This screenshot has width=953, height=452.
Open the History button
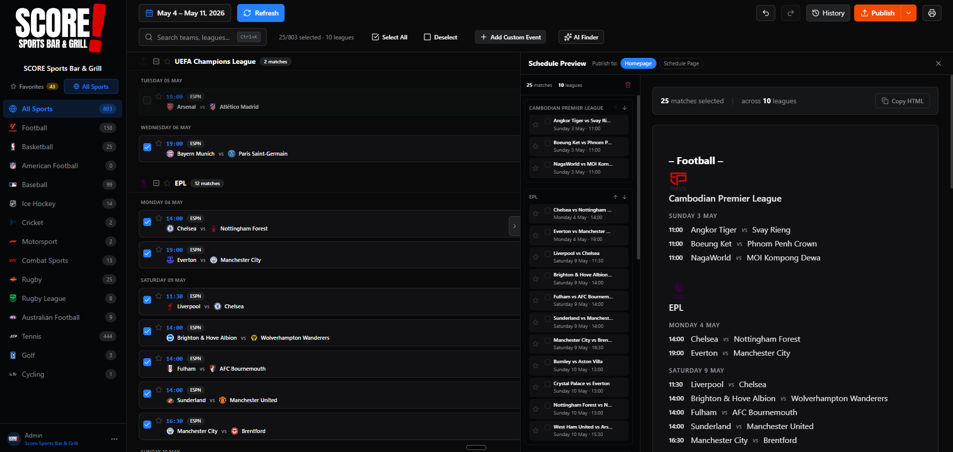tap(828, 13)
